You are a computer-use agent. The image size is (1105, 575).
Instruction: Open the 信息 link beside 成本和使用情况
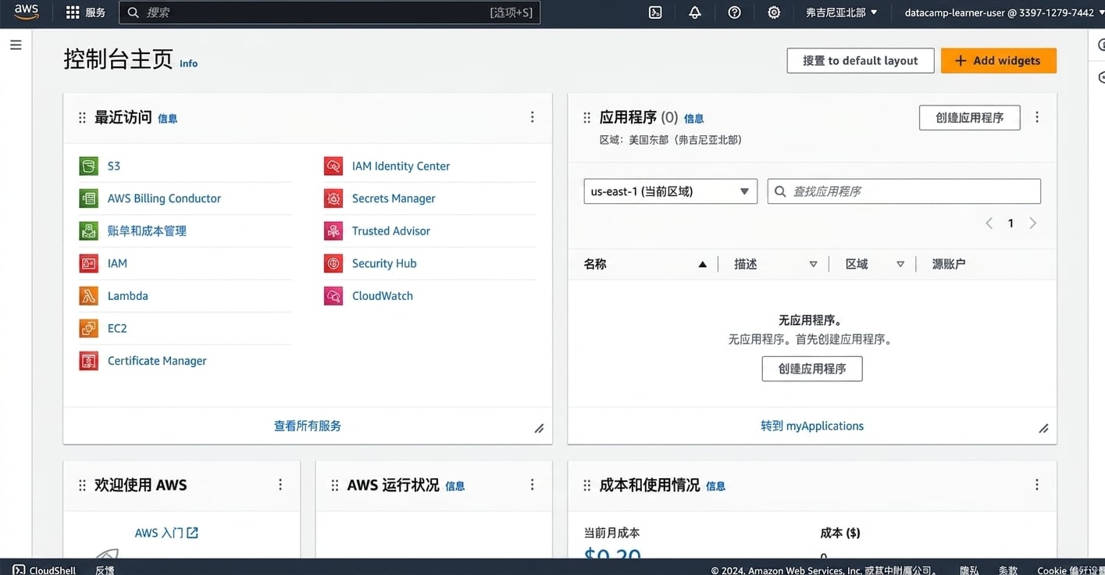[x=716, y=486]
